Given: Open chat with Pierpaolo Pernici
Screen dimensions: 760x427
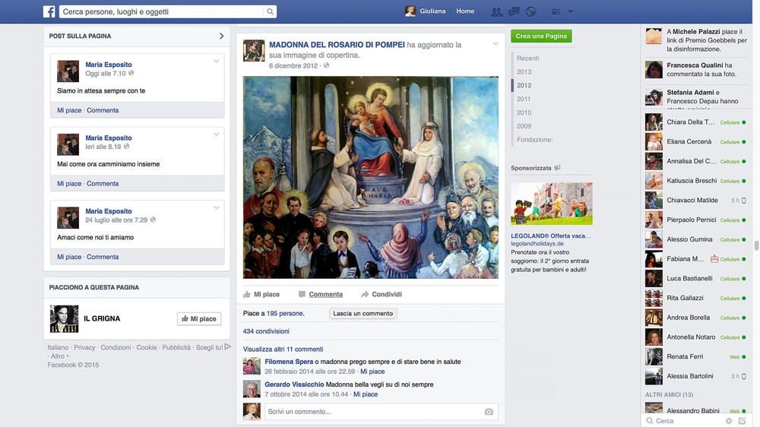Looking at the screenshot, I should point(695,220).
